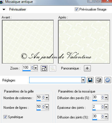Click the save preset floppy icon

(x=90, y=80)
